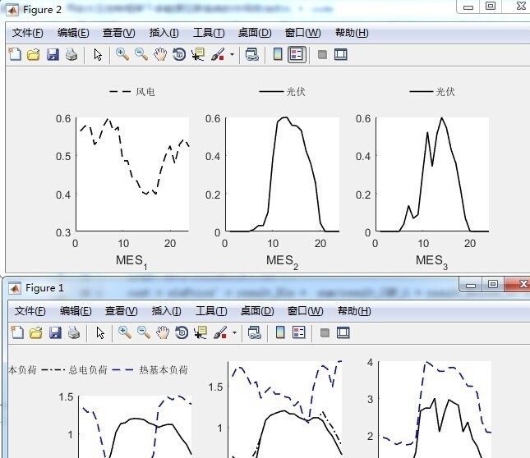530x458 pixels.
Task: Open 文件(F) menu in Figure 2
Action: [28, 33]
